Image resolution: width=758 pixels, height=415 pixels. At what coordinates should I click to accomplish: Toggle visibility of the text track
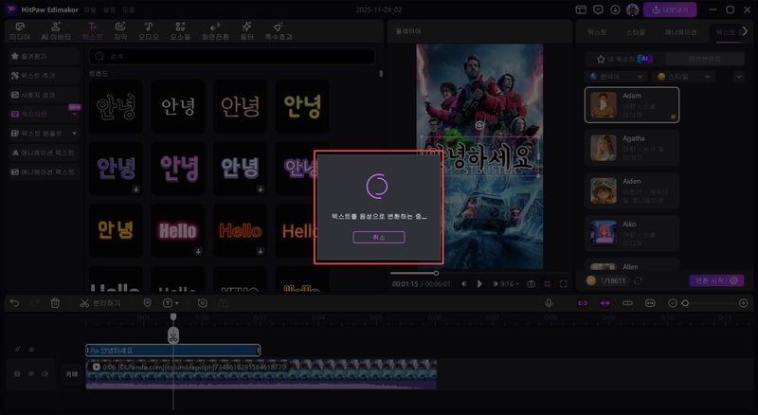31,350
